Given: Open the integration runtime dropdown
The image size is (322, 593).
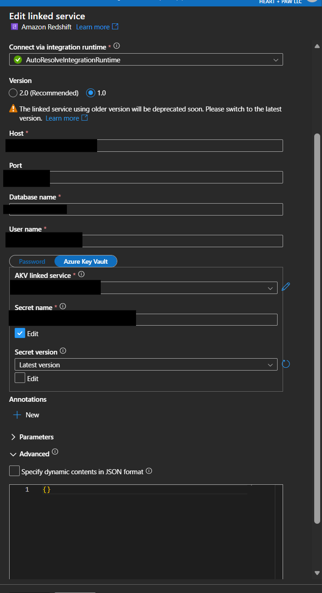Looking at the screenshot, I should (x=146, y=60).
